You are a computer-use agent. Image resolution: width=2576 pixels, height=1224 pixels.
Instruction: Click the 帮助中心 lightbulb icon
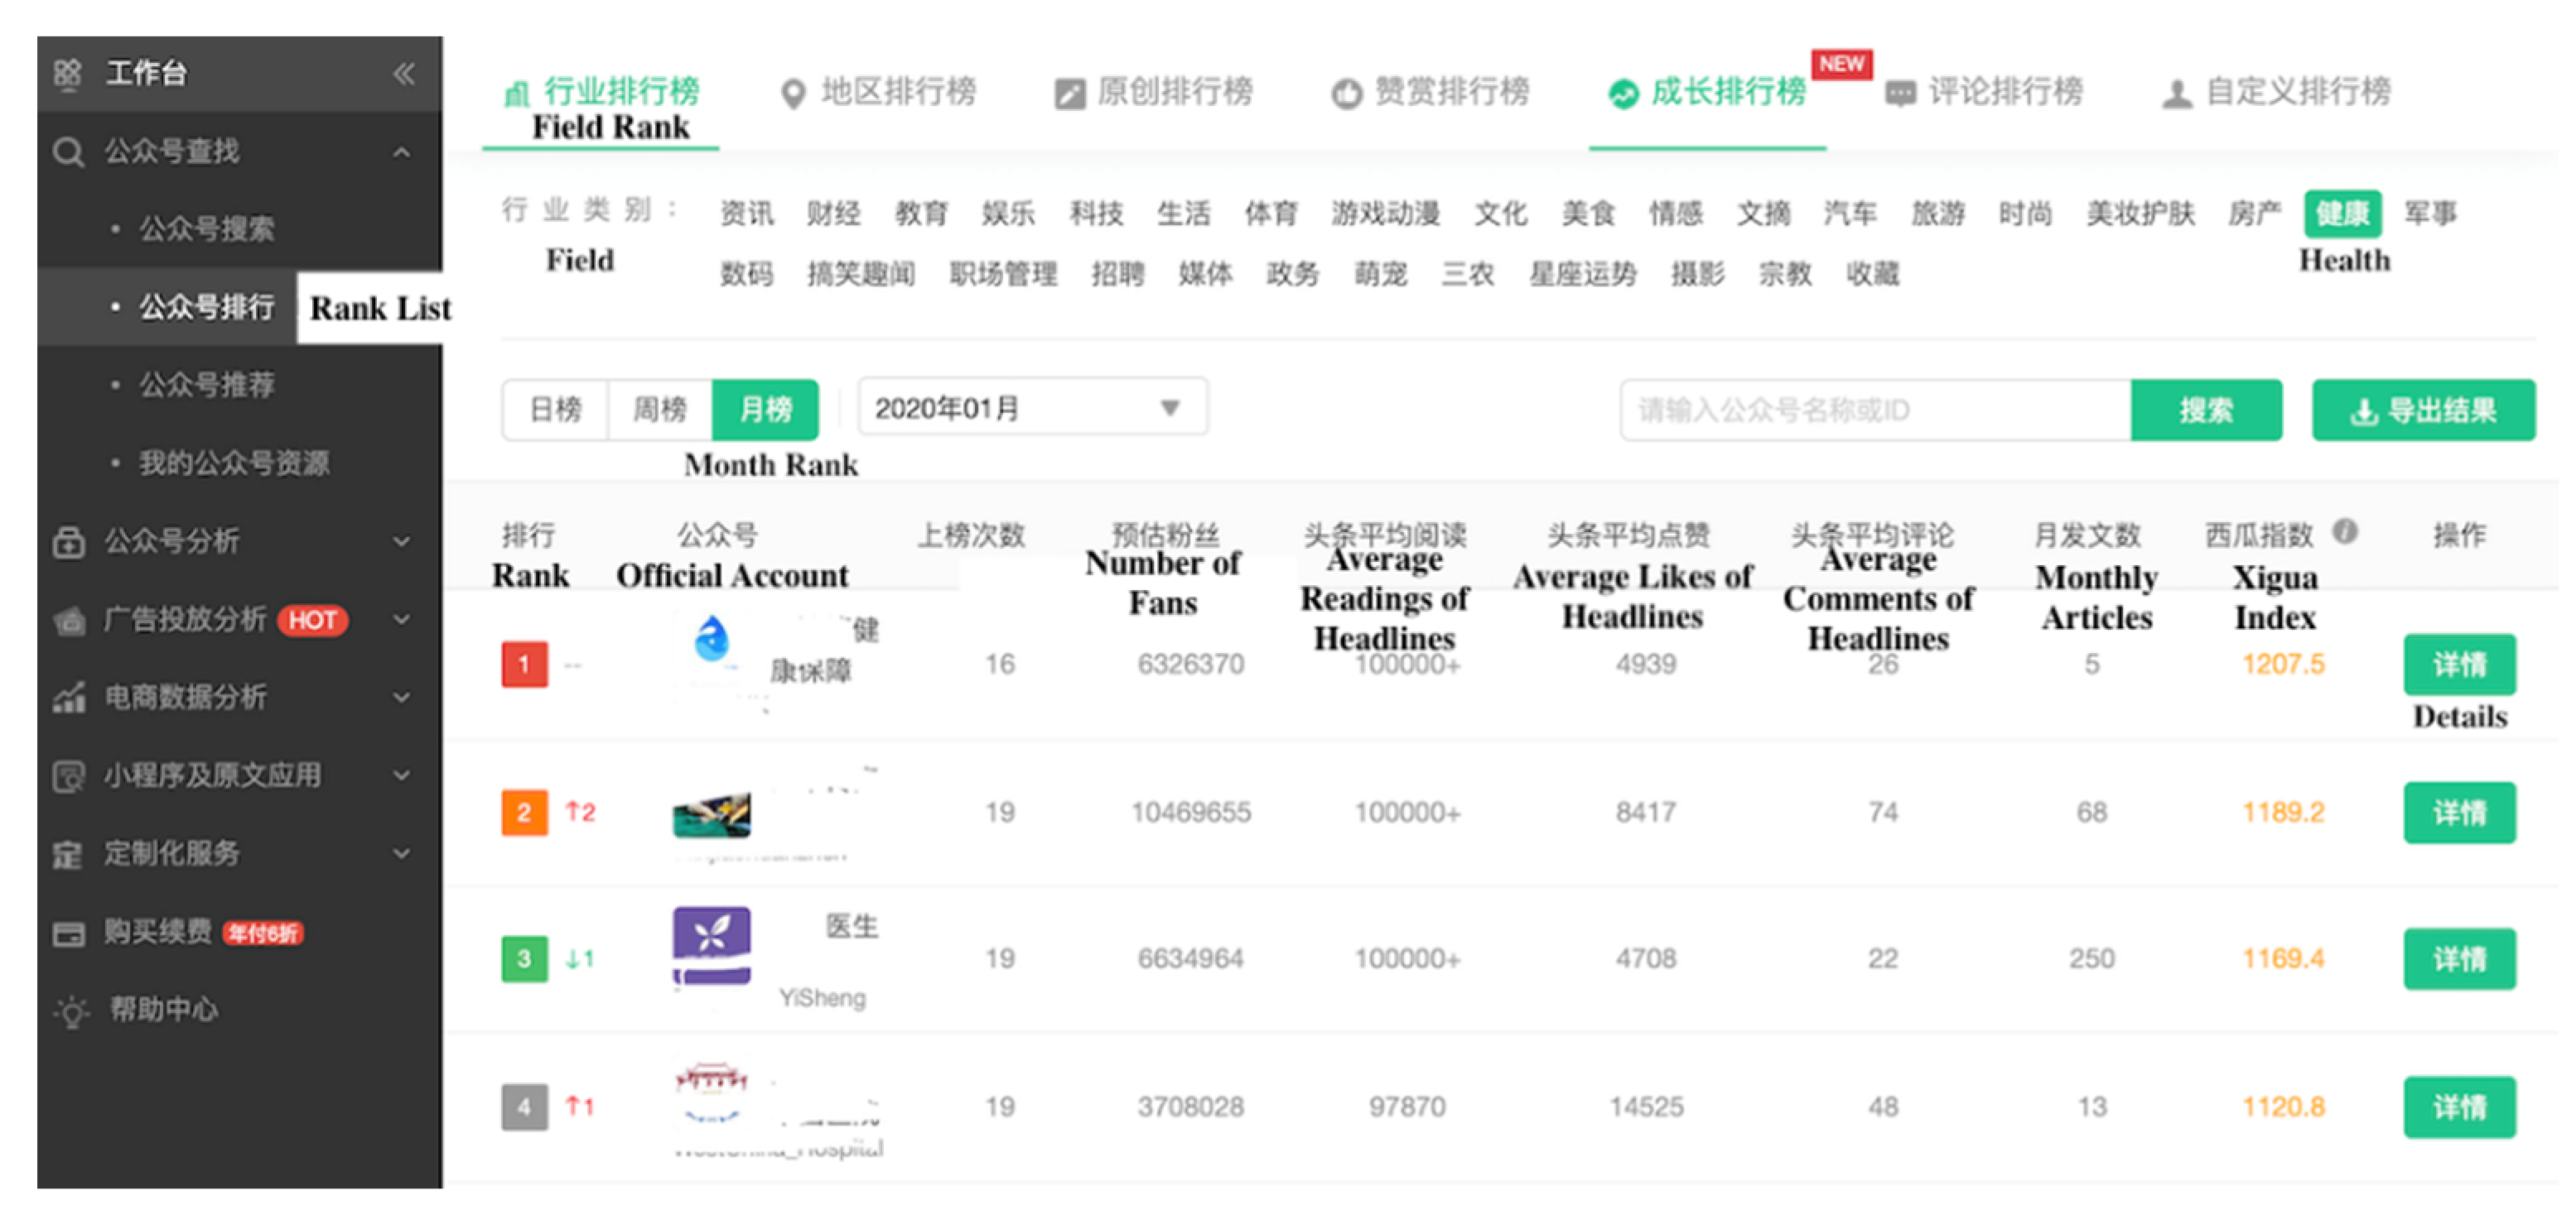(x=71, y=1010)
